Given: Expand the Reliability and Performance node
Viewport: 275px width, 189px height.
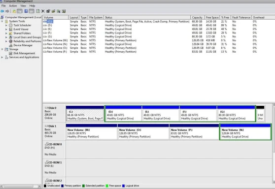Looking at the screenshot, I should 6,41.
